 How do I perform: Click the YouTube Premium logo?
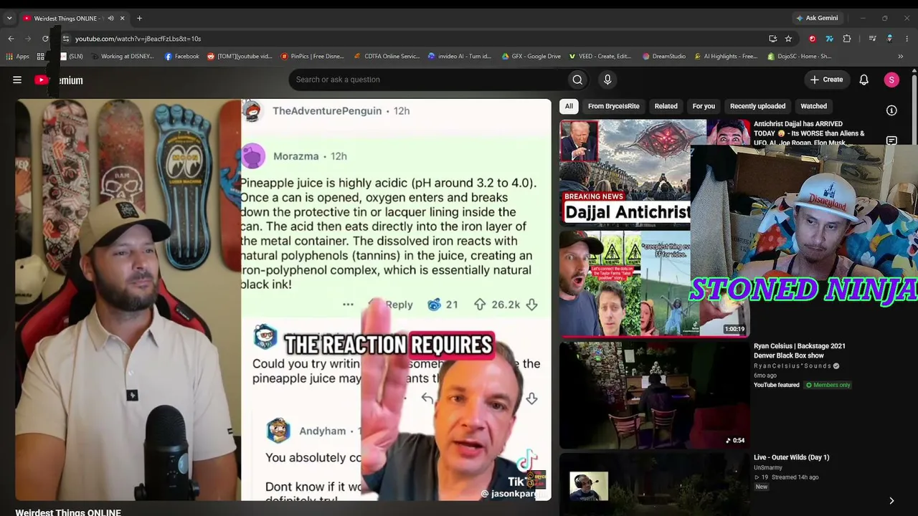[x=59, y=80]
